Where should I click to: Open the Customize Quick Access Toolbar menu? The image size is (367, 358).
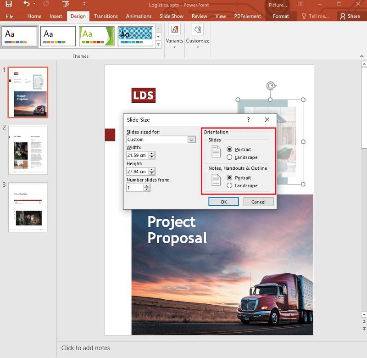(x=84, y=4)
